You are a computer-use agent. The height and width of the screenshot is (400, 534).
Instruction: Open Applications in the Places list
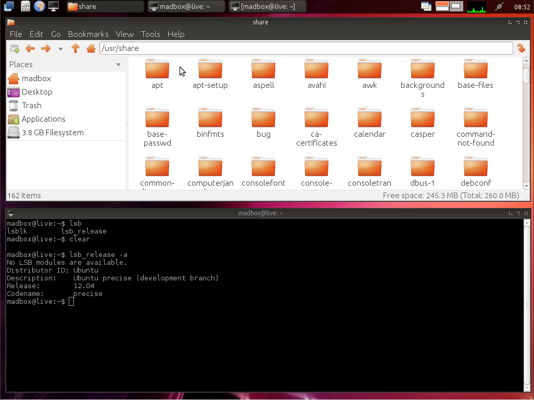66,119
